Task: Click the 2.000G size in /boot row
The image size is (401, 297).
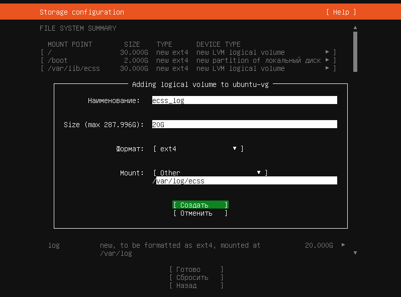Action: point(136,60)
